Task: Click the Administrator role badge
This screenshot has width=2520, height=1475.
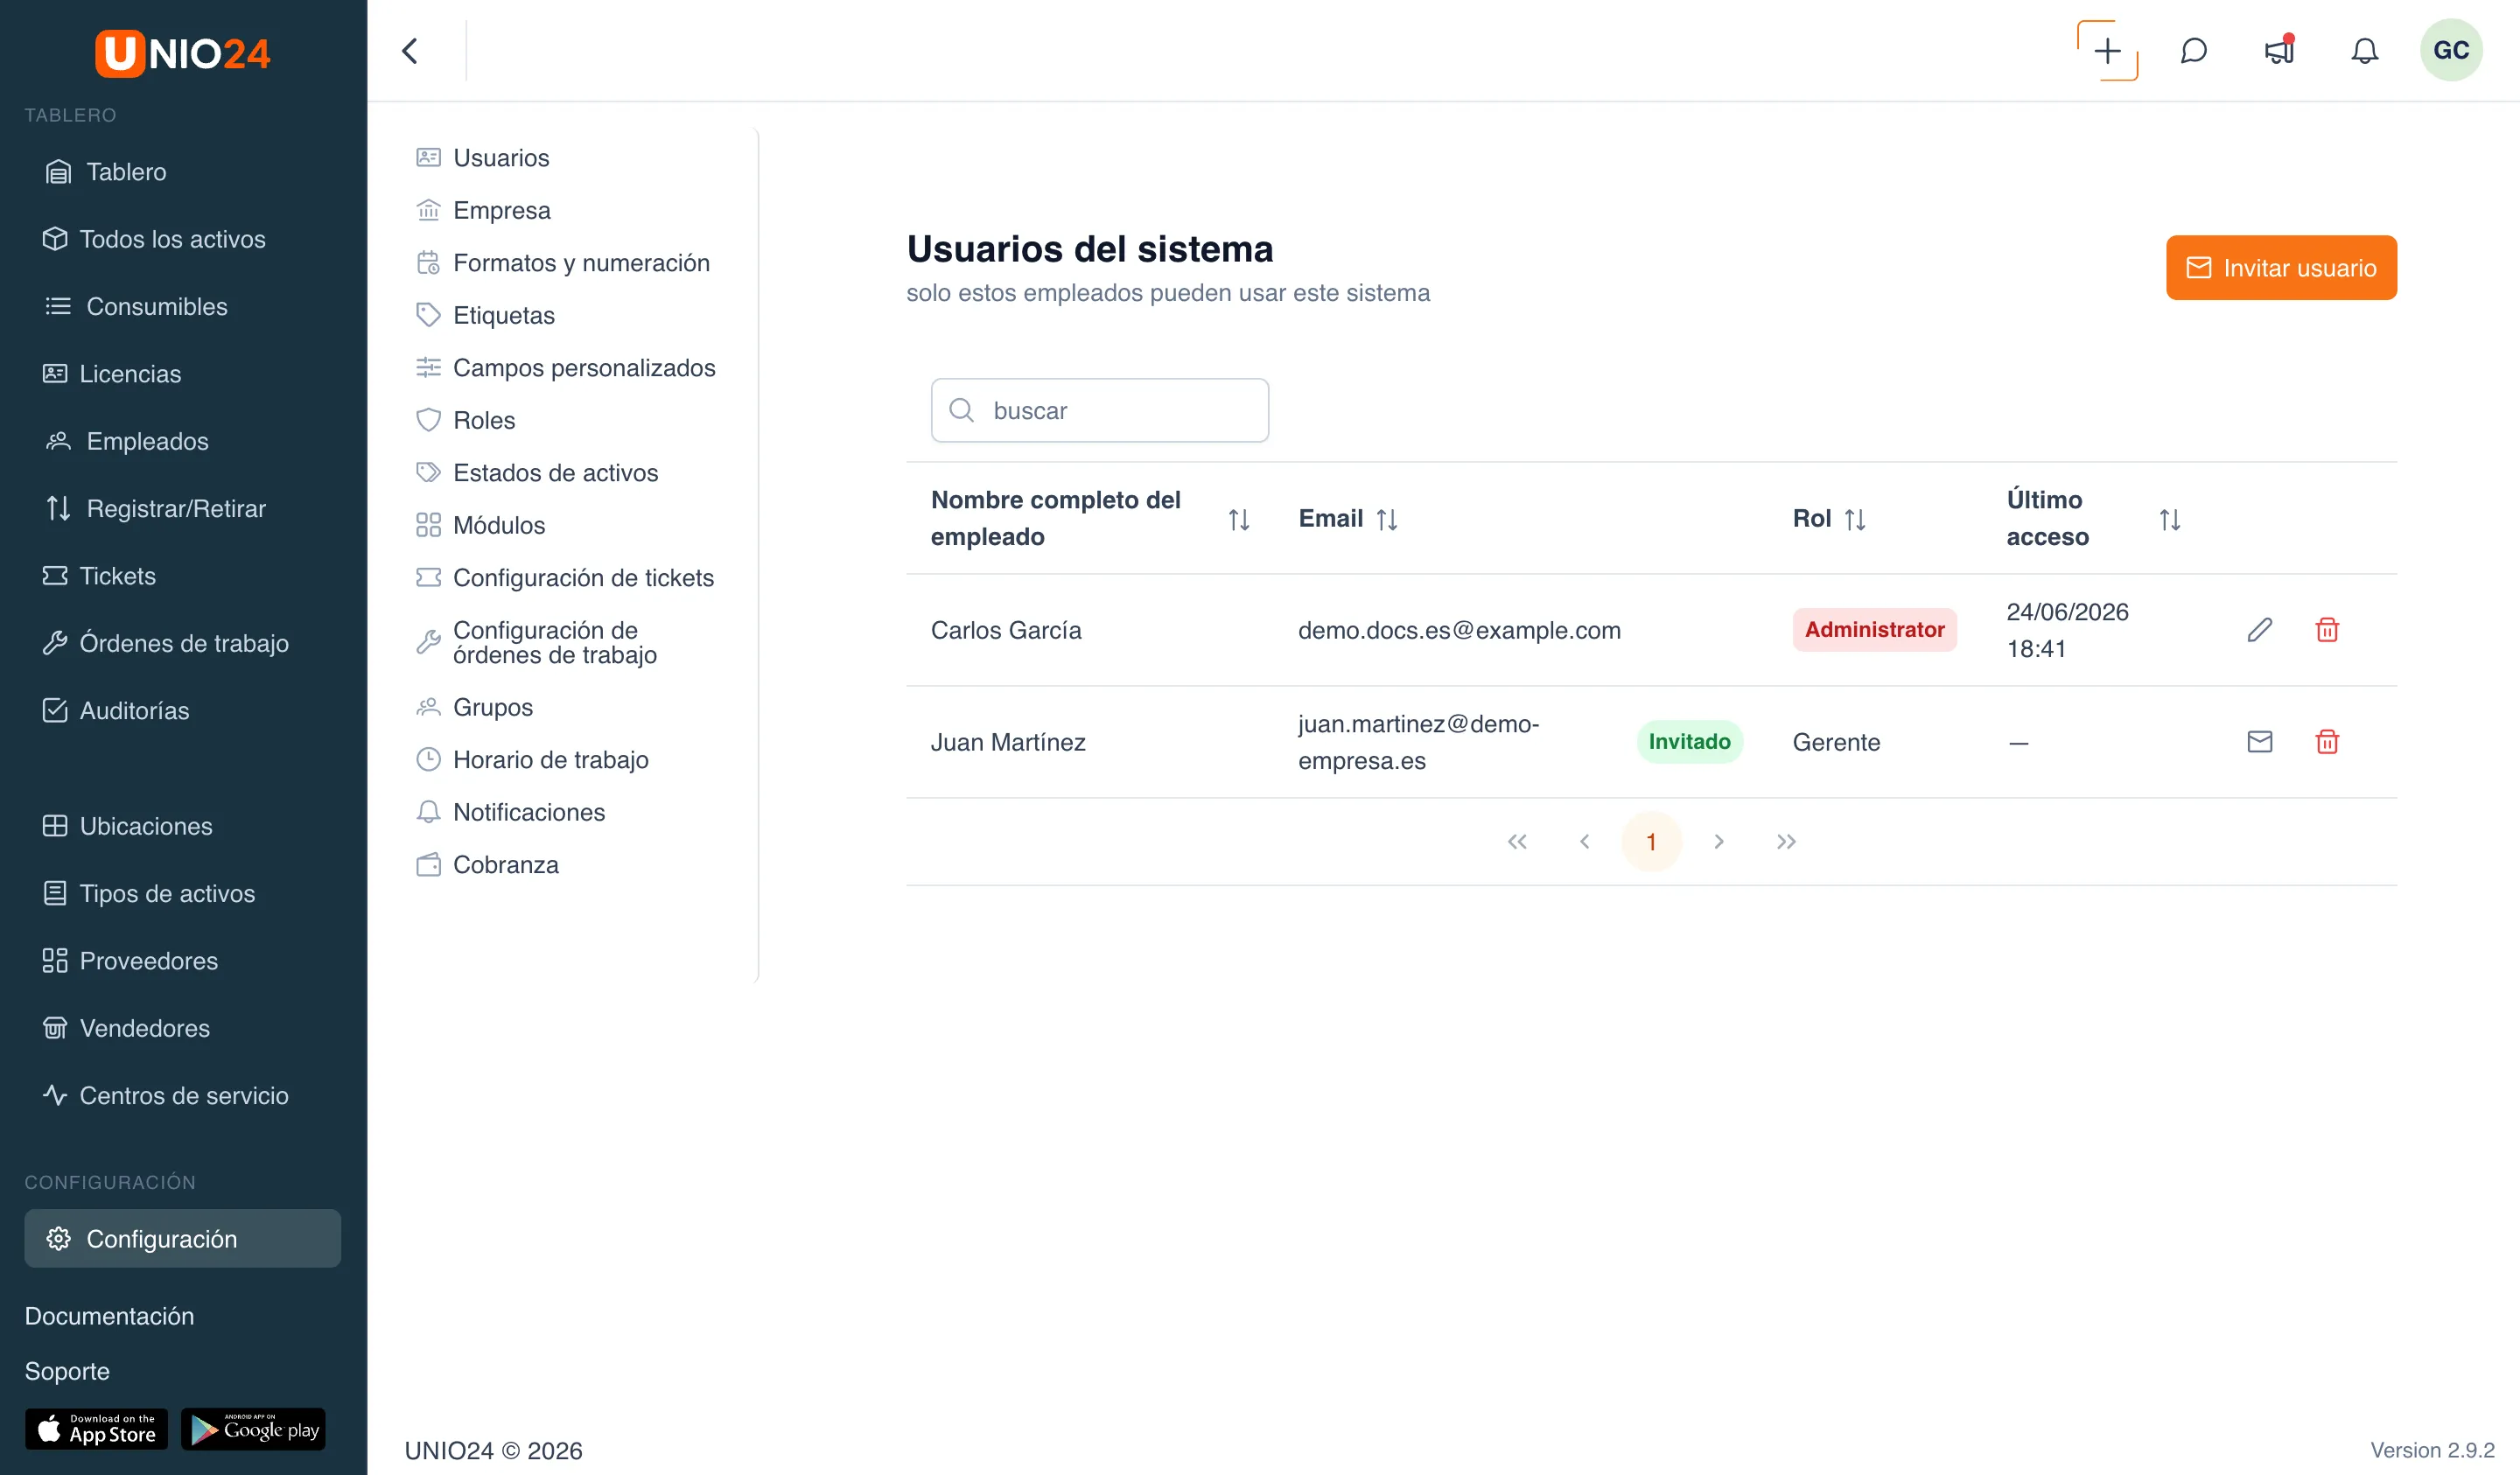Action: [x=1874, y=630]
